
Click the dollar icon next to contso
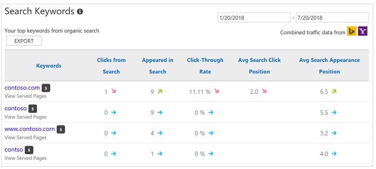(29, 150)
